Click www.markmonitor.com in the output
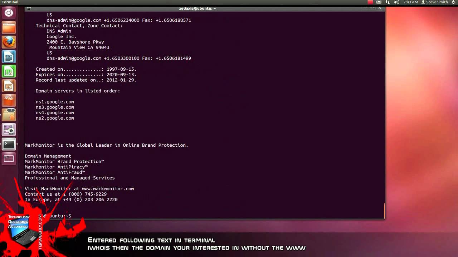458x257 pixels. point(108,189)
